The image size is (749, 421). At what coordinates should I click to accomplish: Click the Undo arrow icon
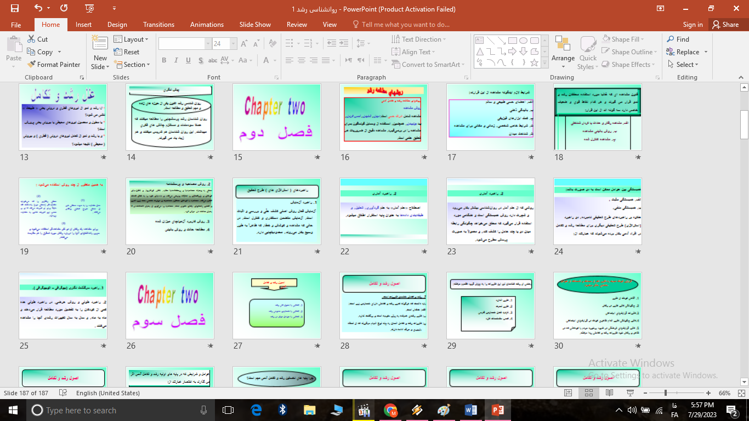click(x=38, y=8)
